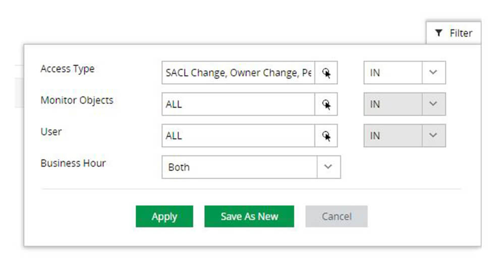Open the Access Type value picker icon
The height and width of the screenshot is (272, 504).
coord(326,73)
